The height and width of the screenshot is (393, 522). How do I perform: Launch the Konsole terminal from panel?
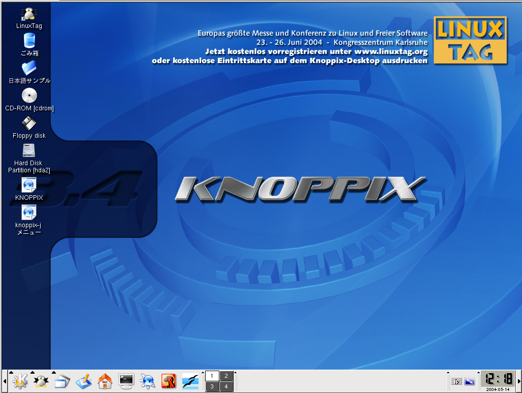click(x=126, y=381)
